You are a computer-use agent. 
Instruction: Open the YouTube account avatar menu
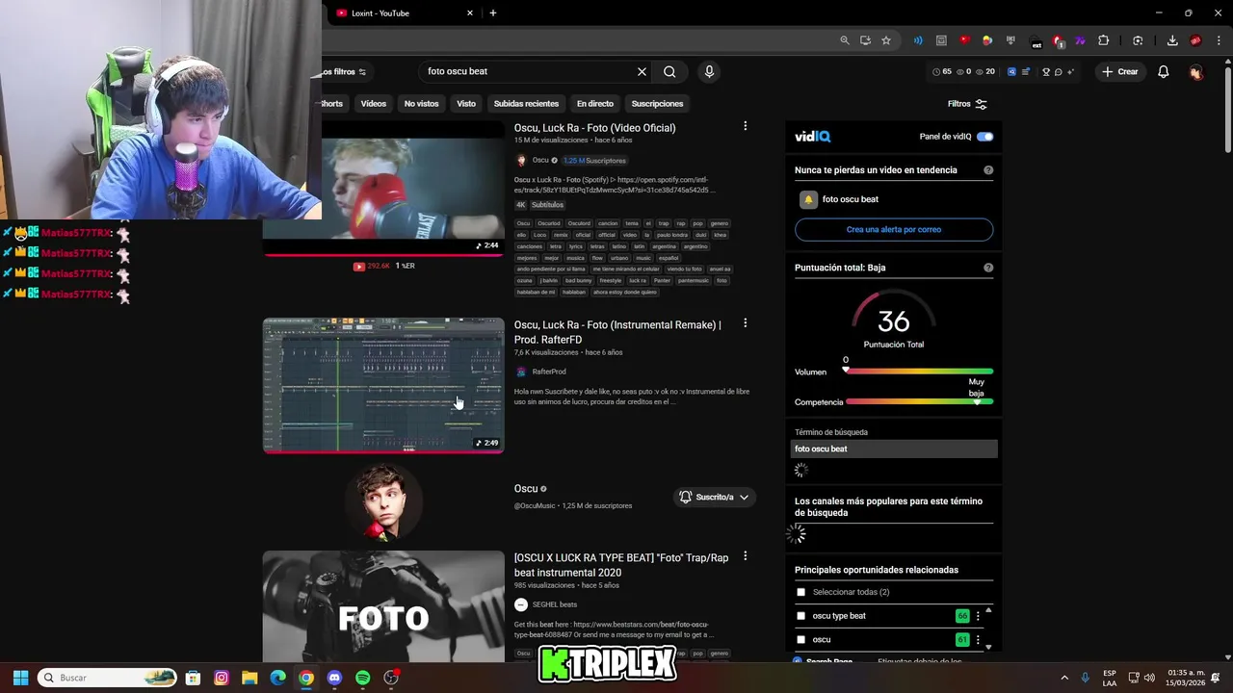[1196, 72]
